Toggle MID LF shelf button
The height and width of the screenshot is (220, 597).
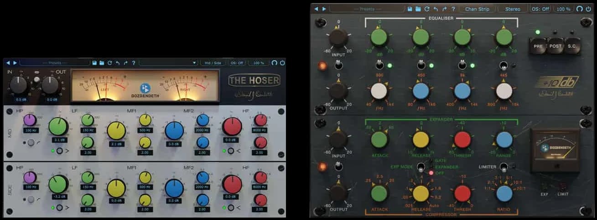pyautogui.click(x=59, y=151)
